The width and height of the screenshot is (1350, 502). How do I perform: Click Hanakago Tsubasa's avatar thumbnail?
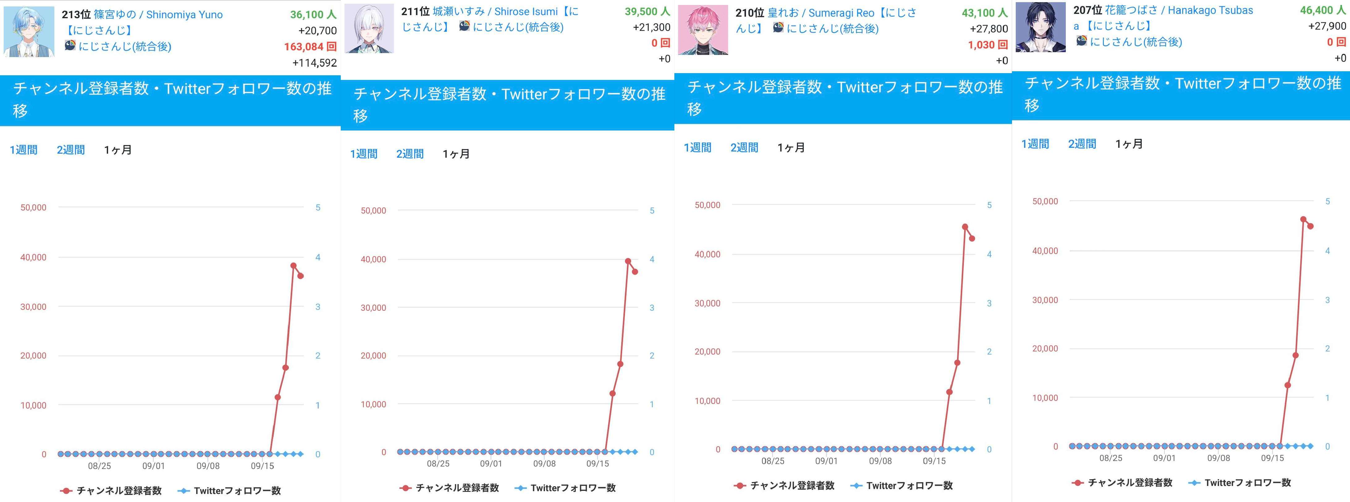[1040, 27]
